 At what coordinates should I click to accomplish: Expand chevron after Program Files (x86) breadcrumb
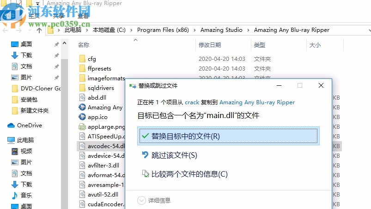pos(195,30)
